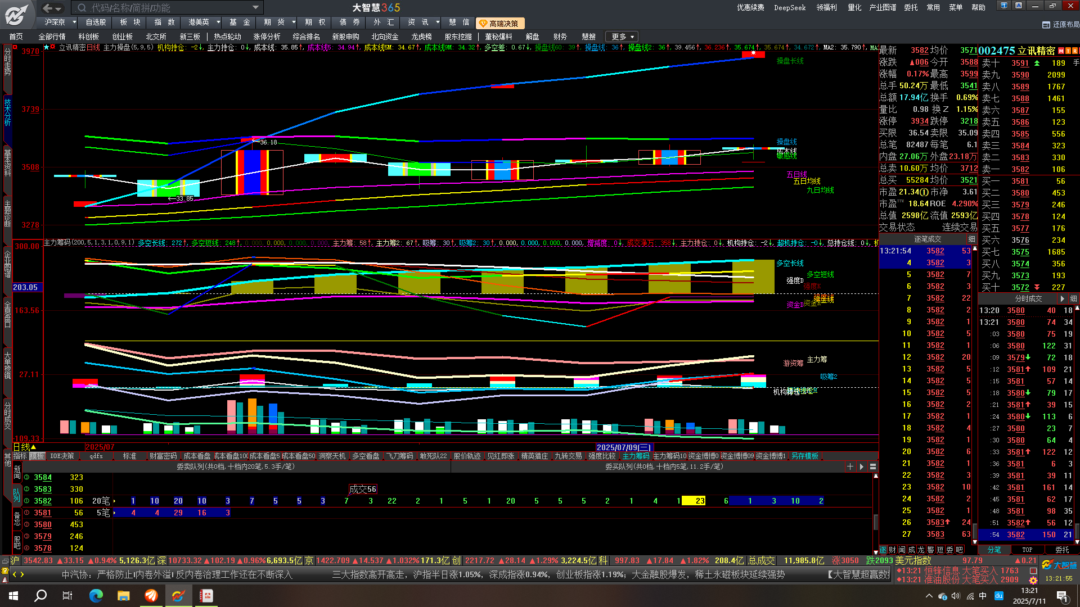Open the 量化 menu
Screen dimensions: 1080x607
click(x=854, y=8)
